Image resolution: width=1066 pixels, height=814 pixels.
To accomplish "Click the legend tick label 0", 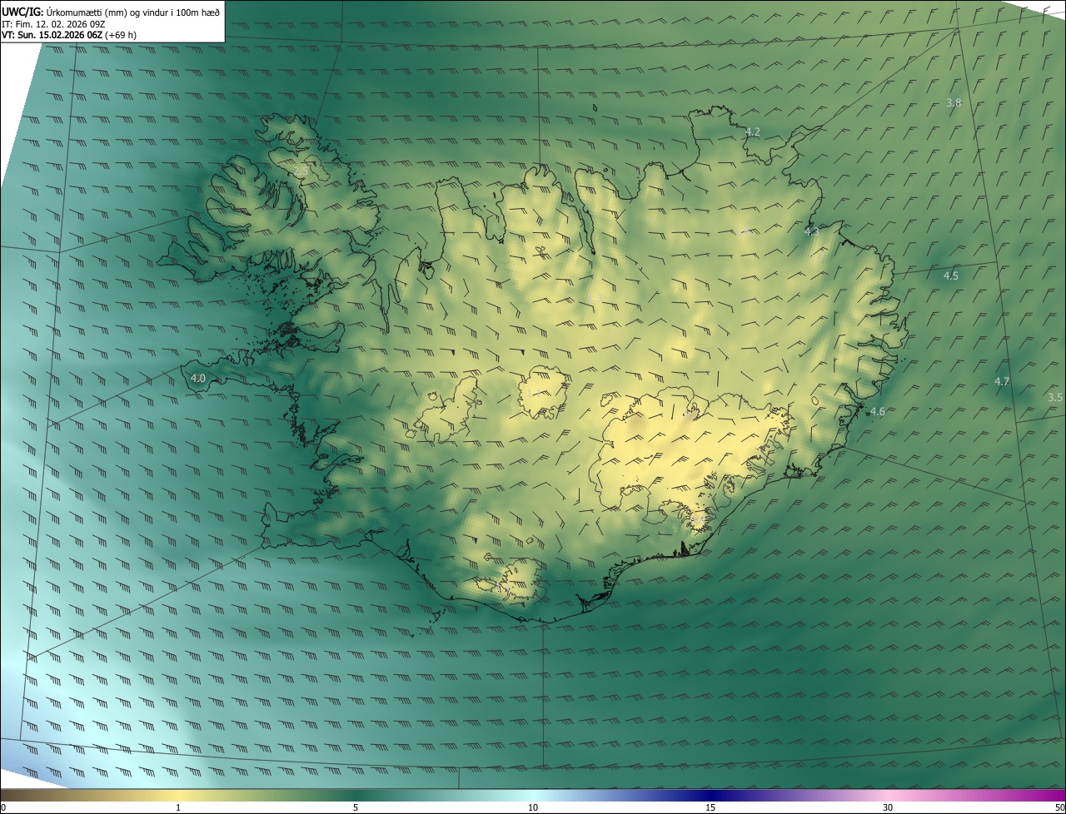I will pyautogui.click(x=3, y=807).
